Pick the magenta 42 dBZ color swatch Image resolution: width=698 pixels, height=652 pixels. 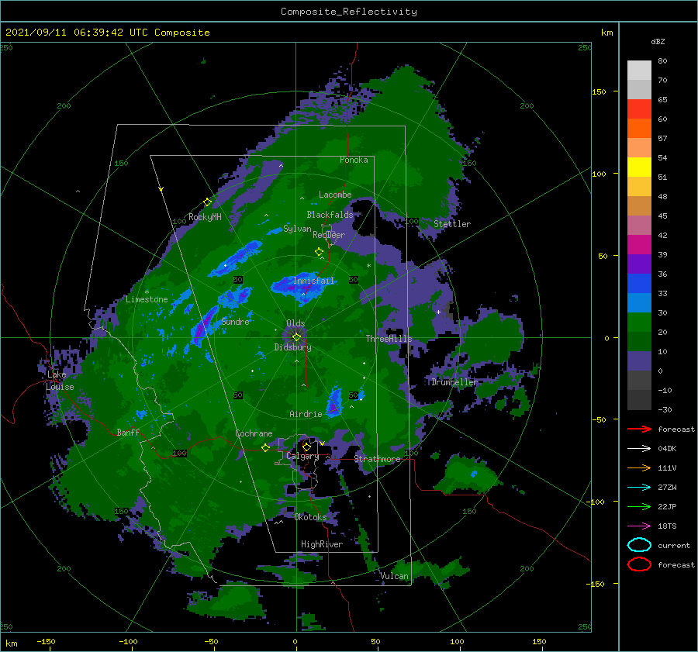[x=639, y=245]
